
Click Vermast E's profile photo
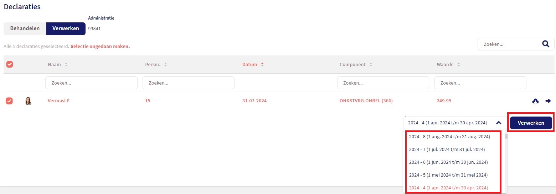[28, 101]
